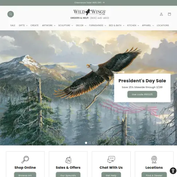Expand the Bed & Bath dropdown
The height and width of the screenshot is (177, 177).
(117, 25)
